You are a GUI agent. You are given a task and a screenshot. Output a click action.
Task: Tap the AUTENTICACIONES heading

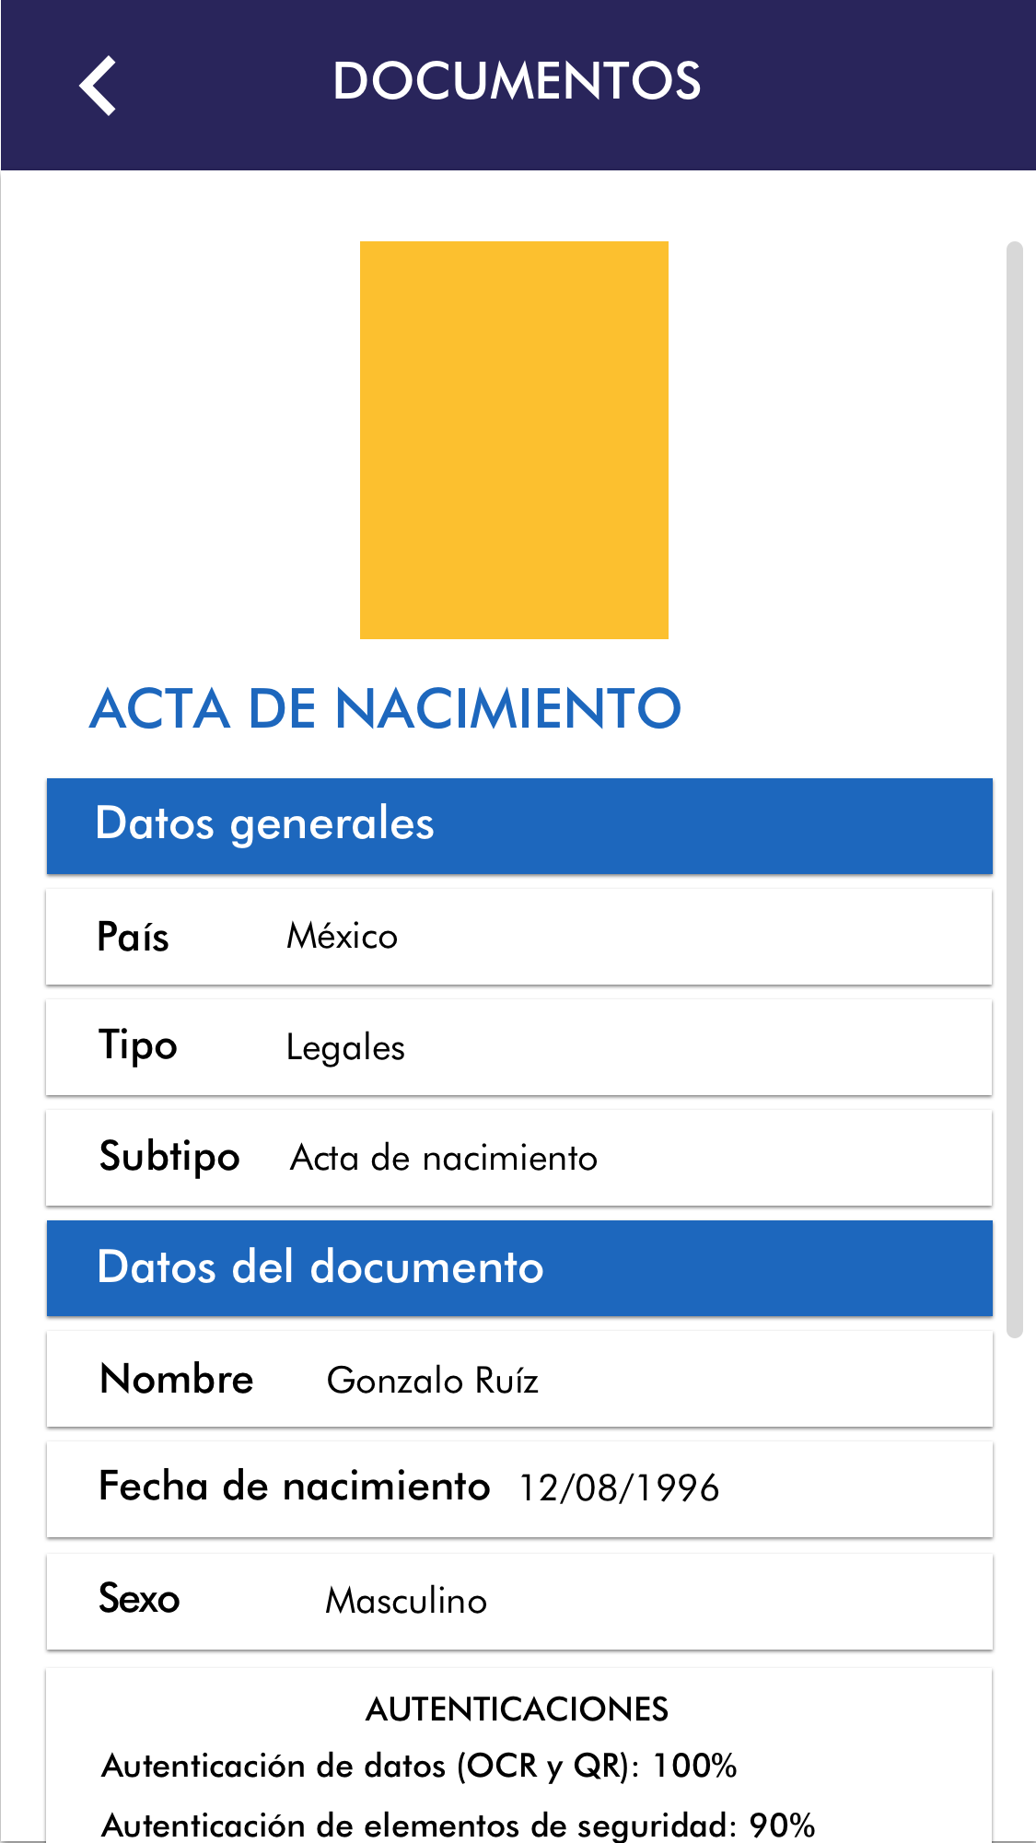(x=517, y=1709)
